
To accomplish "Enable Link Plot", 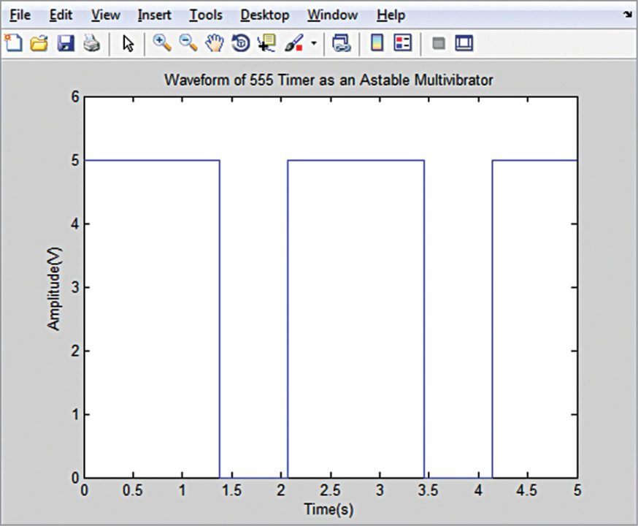I will pos(342,43).
